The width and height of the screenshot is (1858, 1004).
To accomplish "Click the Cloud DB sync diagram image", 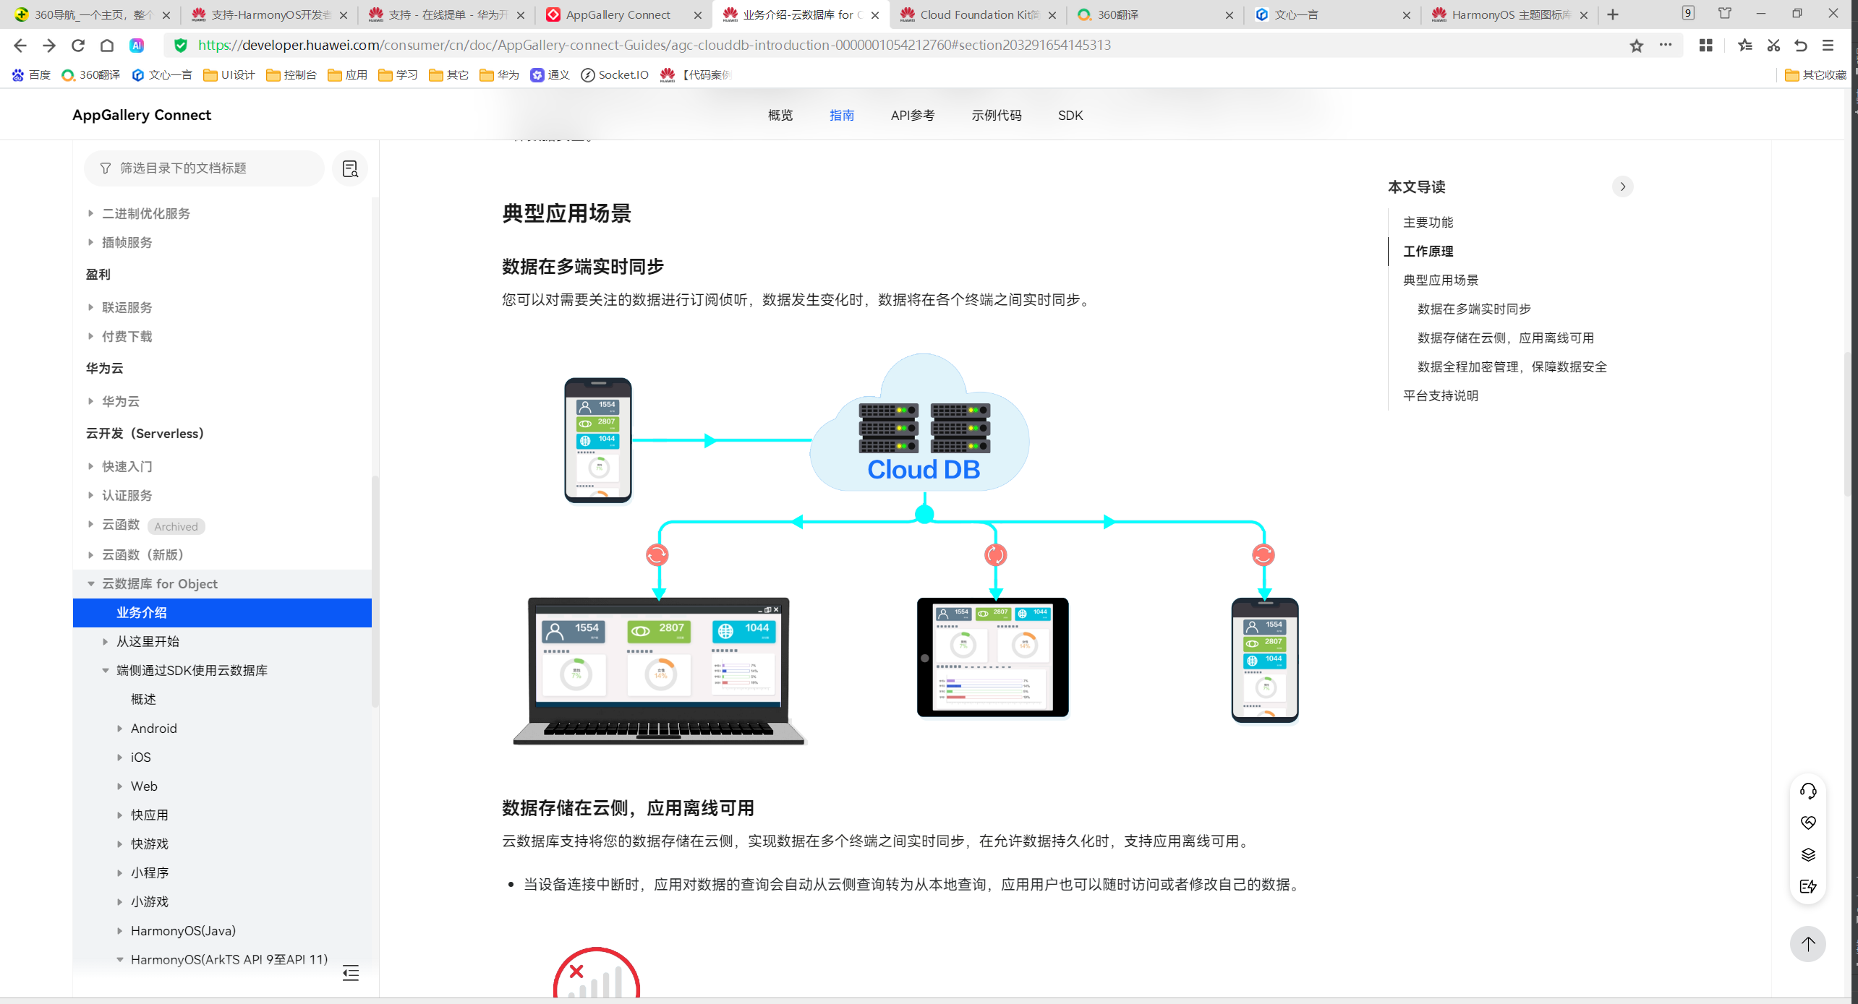I will point(905,549).
